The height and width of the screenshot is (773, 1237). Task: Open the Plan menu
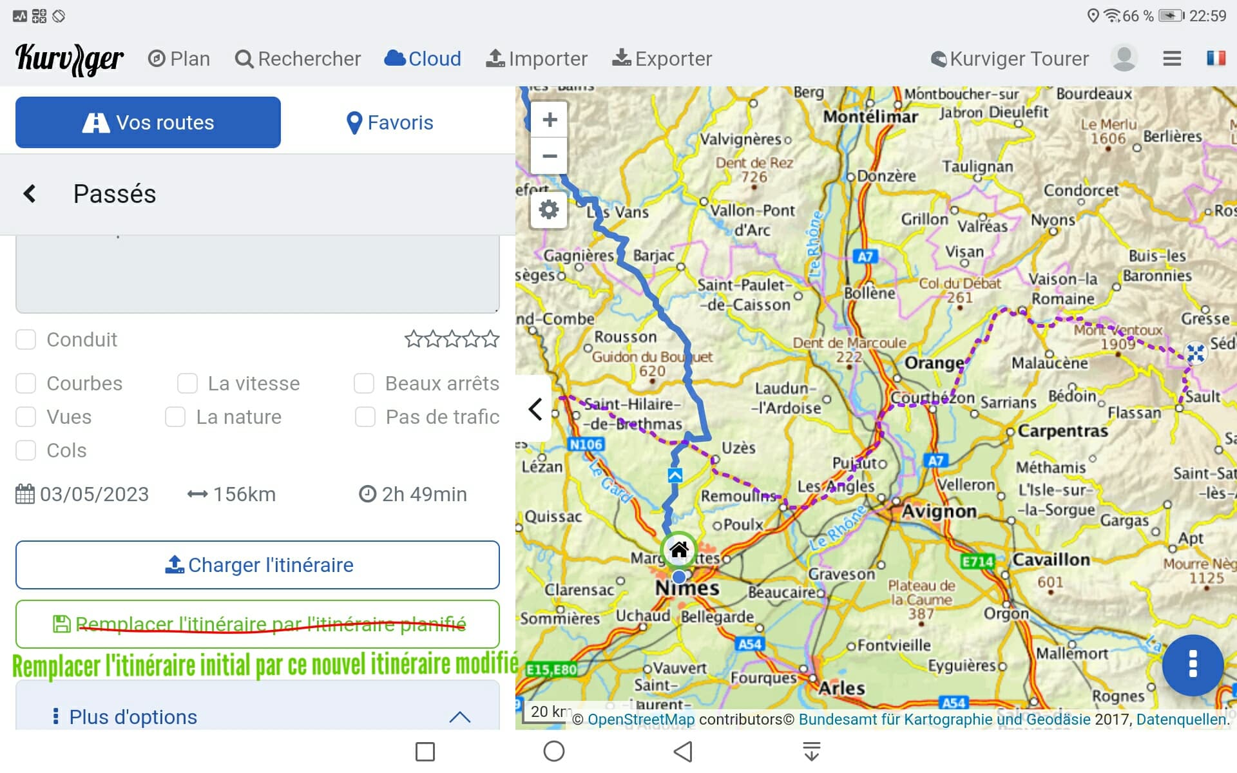point(179,59)
